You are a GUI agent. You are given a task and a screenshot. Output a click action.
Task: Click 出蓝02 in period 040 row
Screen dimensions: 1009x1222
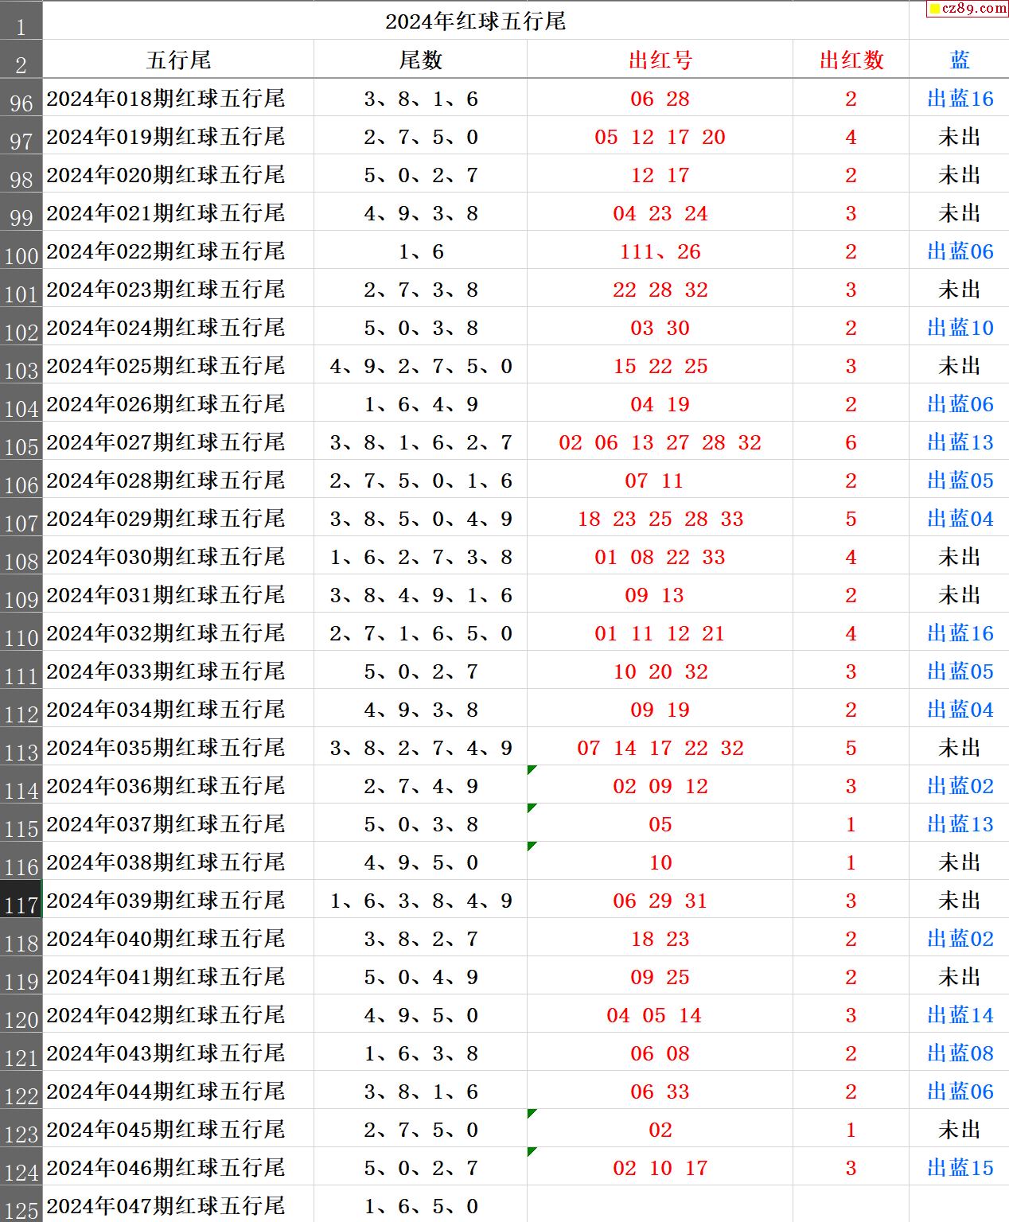click(960, 939)
